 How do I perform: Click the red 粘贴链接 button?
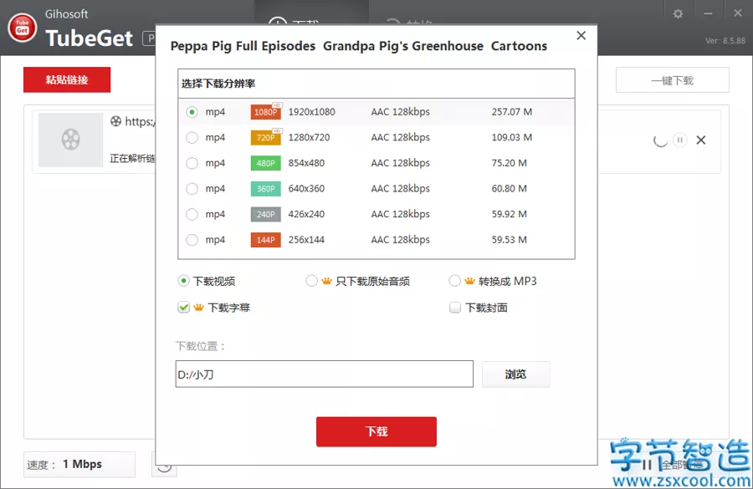[x=67, y=79]
